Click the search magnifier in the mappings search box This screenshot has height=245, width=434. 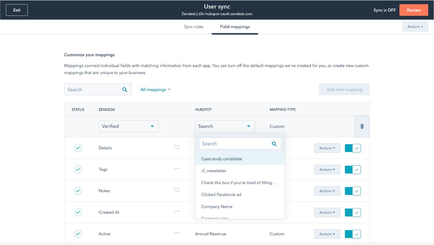125,89
